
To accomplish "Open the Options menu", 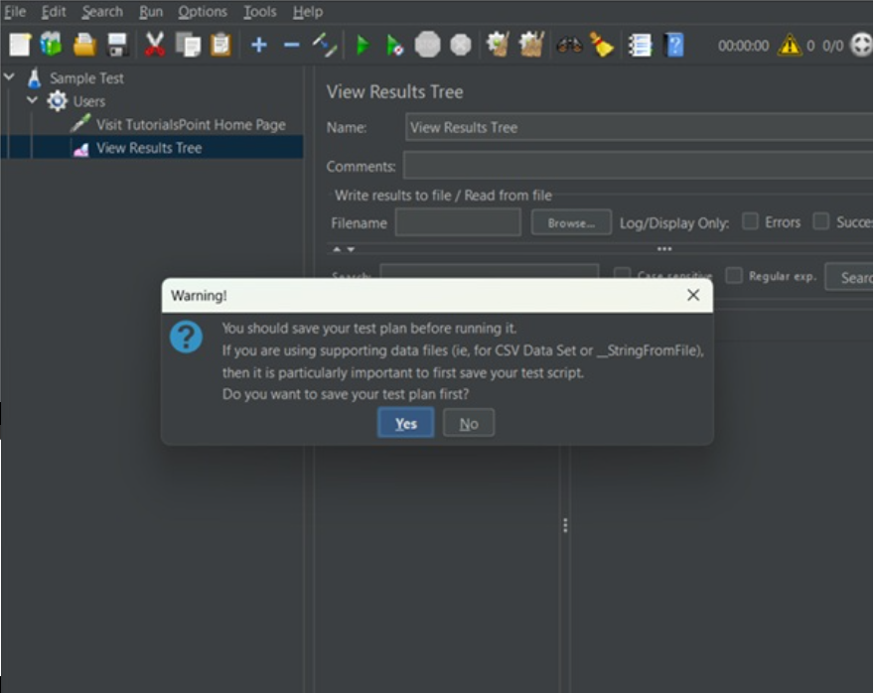I will point(203,12).
